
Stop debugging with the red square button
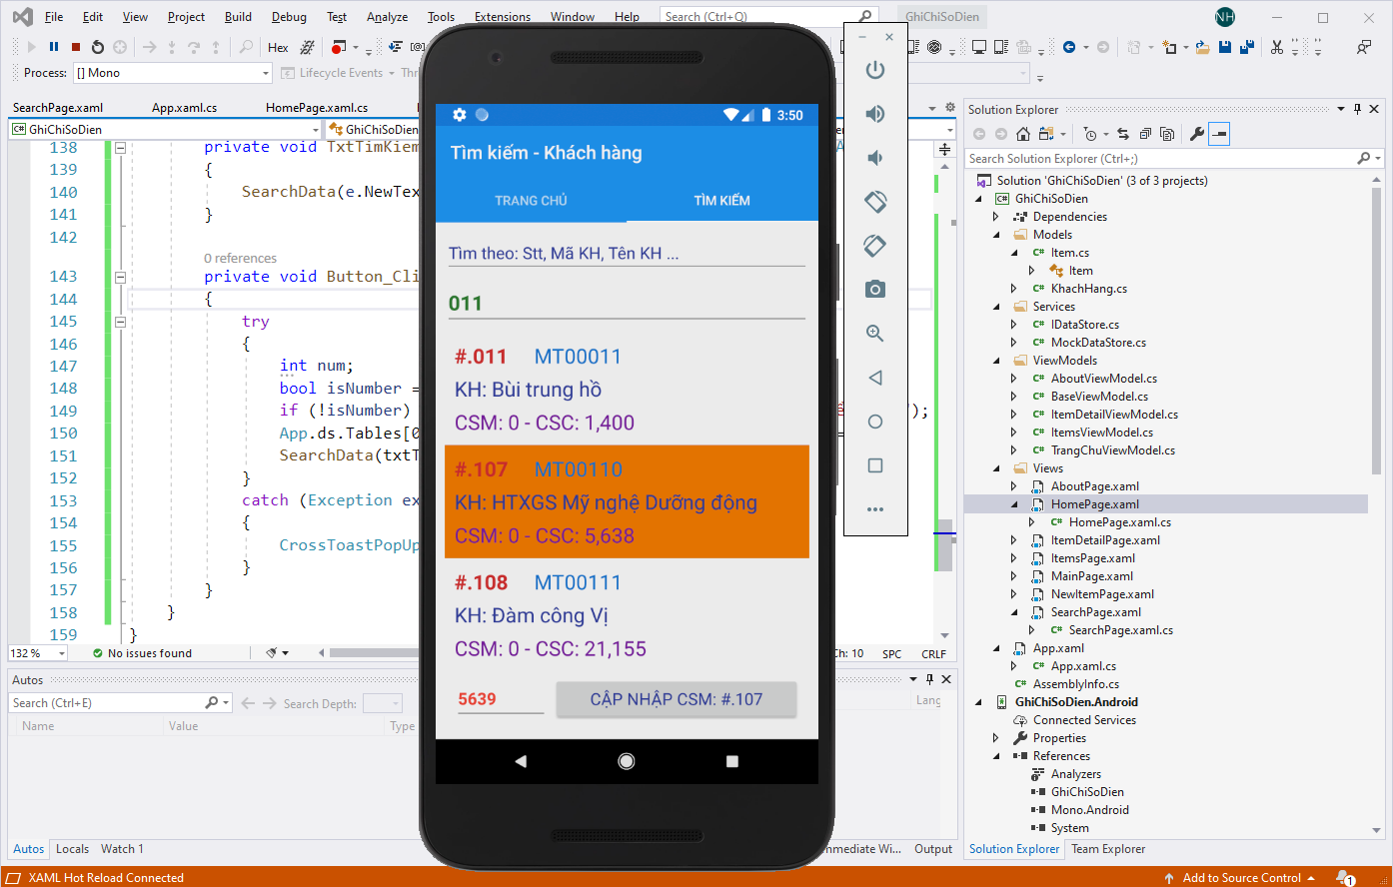tap(76, 47)
